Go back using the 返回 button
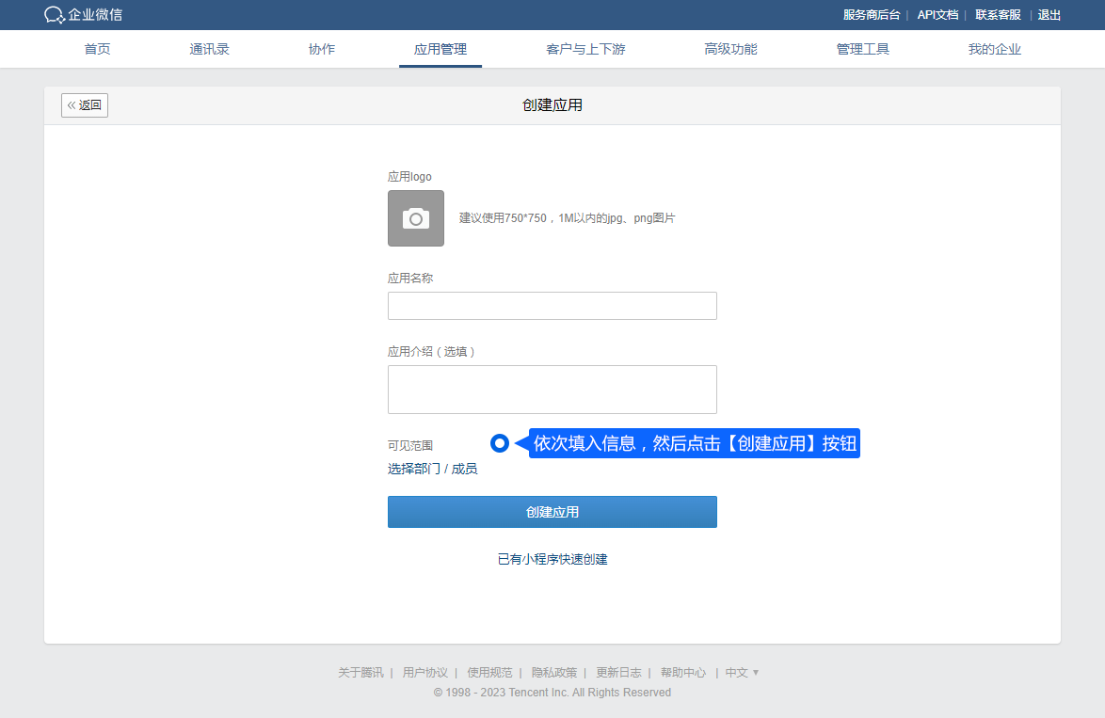This screenshot has height=718, width=1105. [x=85, y=105]
